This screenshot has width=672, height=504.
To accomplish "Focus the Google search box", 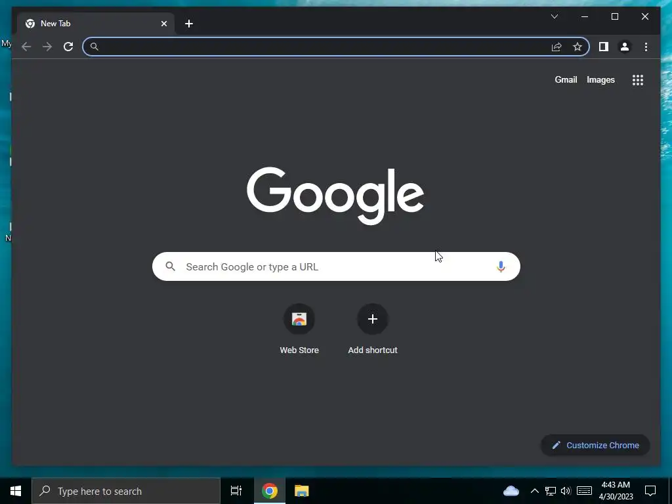I will 336,266.
